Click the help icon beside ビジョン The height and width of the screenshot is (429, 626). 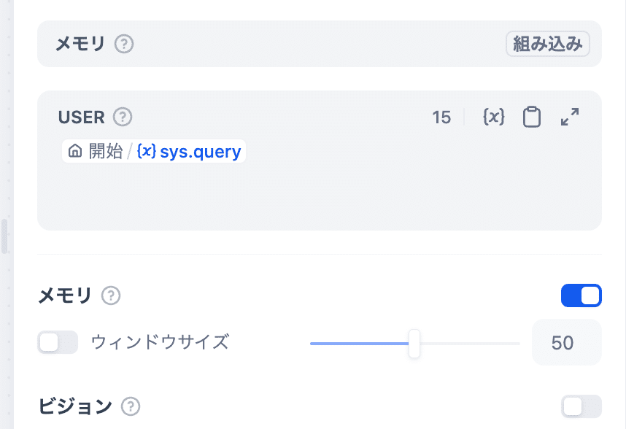coord(131,406)
